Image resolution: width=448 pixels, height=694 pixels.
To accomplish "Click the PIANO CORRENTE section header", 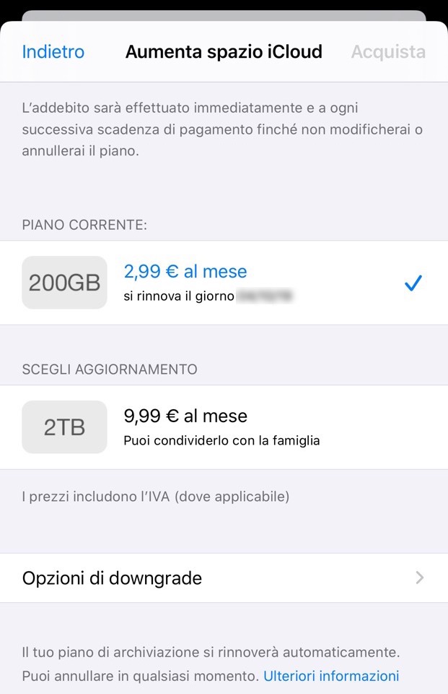I will click(84, 225).
